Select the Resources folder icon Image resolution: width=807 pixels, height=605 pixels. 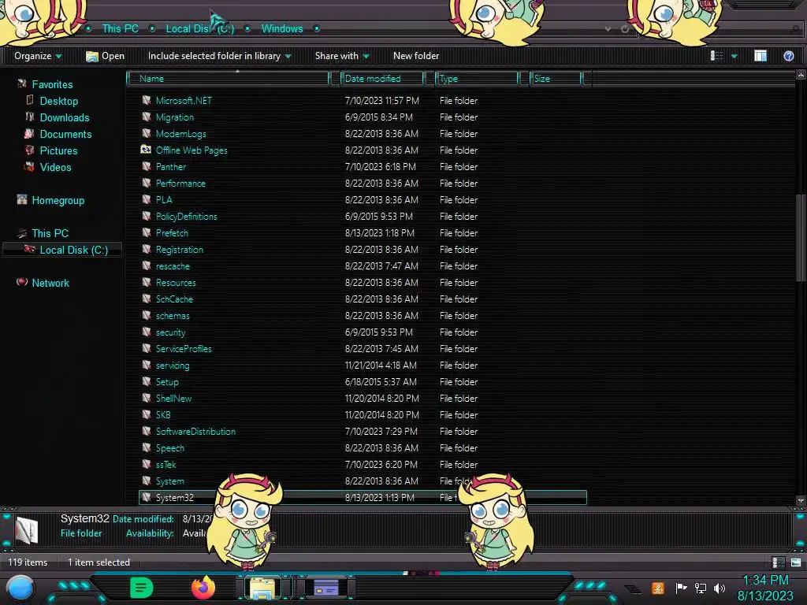tap(147, 282)
